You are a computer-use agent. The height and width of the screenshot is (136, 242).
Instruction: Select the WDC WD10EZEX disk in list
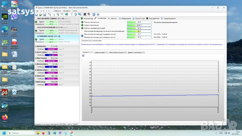[x=57, y=22]
